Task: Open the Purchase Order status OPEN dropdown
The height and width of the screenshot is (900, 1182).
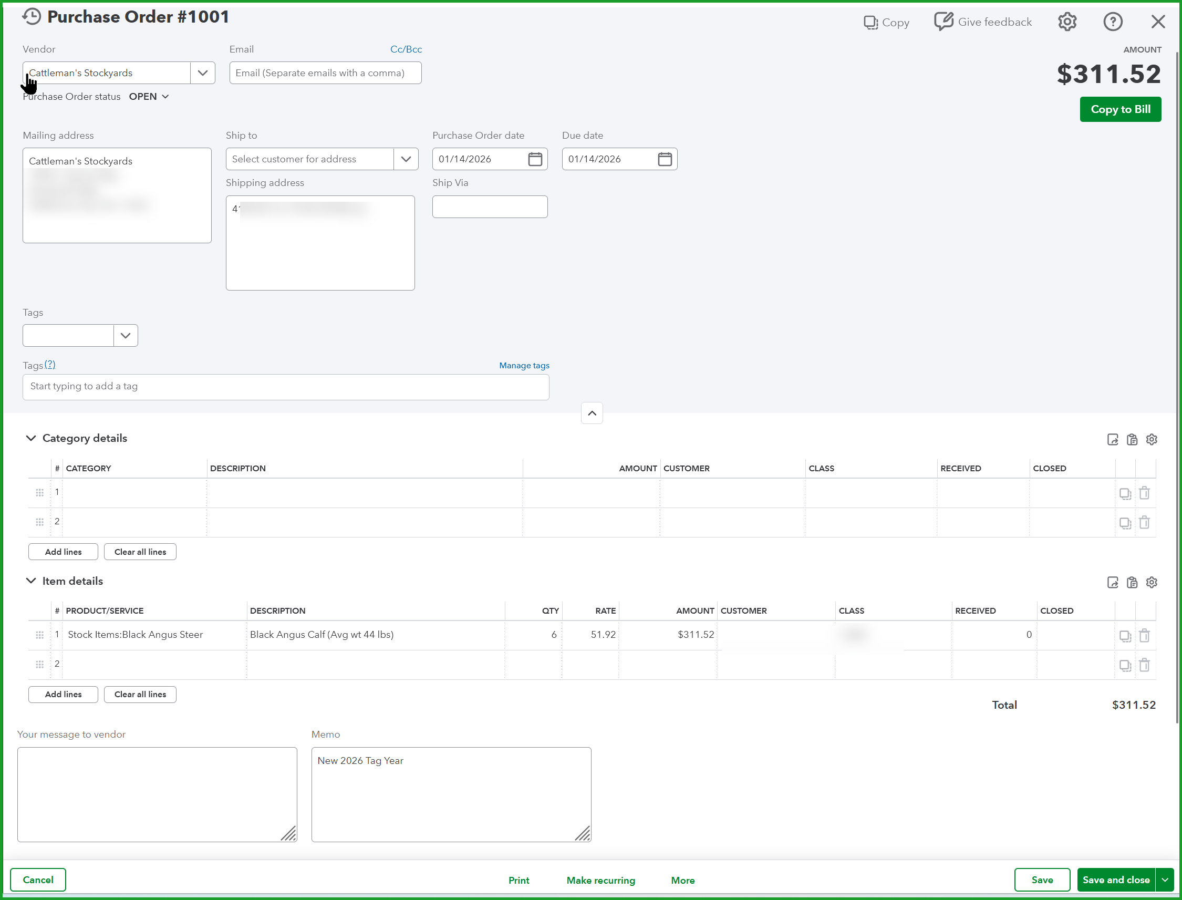Action: (x=149, y=97)
